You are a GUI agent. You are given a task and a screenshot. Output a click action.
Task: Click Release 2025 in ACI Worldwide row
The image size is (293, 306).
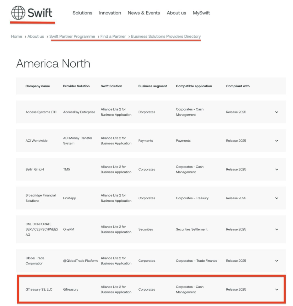point(236,141)
